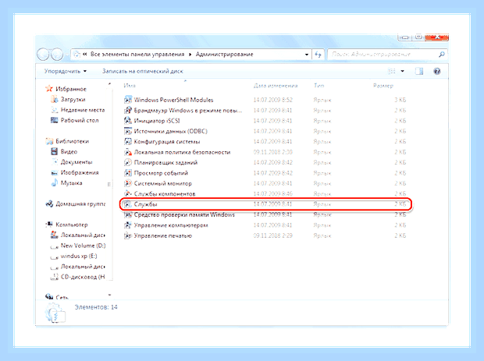
Task: Click Записать на оптический диск
Action: (143, 71)
